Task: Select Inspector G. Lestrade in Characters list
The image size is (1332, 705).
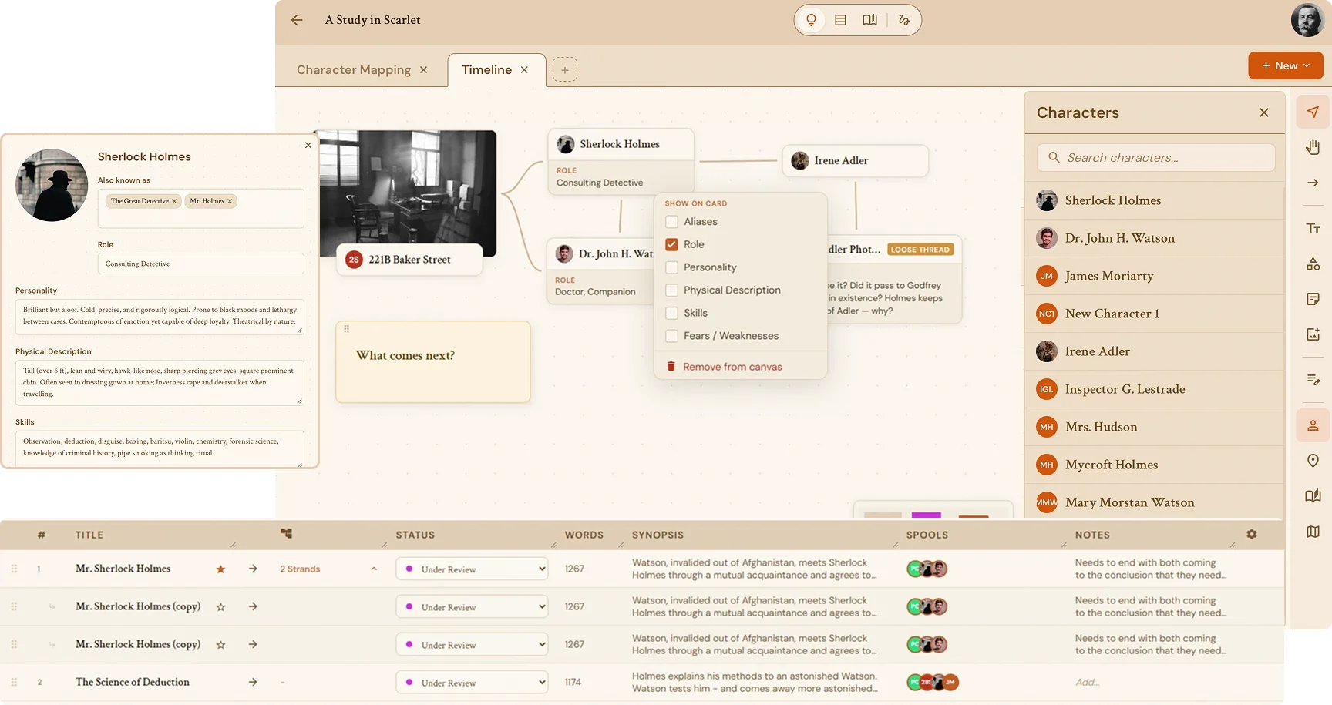Action: pyautogui.click(x=1155, y=389)
